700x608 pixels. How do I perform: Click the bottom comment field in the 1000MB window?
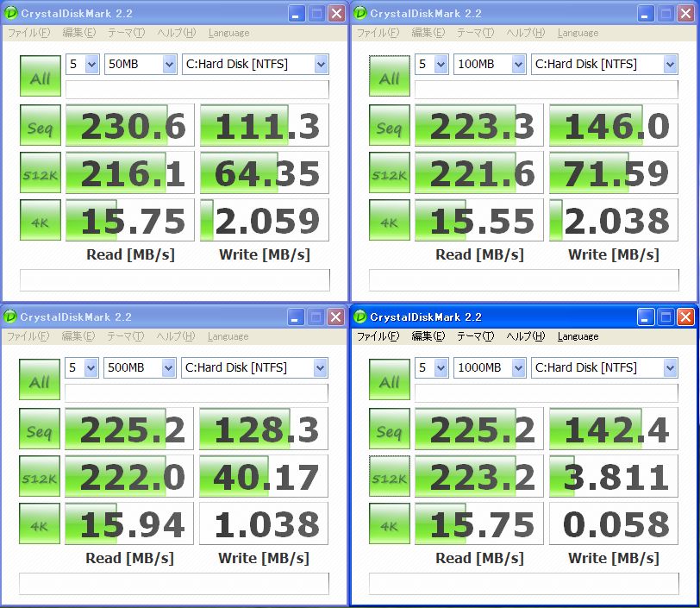pos(523,584)
